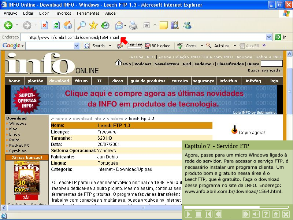Open the Linux download category link
The image size is (293, 220).
click(15, 134)
